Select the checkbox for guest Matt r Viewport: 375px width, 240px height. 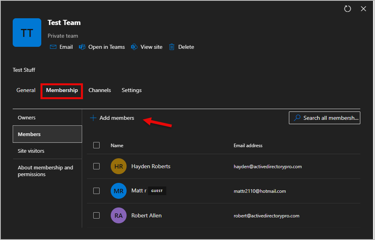[96, 191]
